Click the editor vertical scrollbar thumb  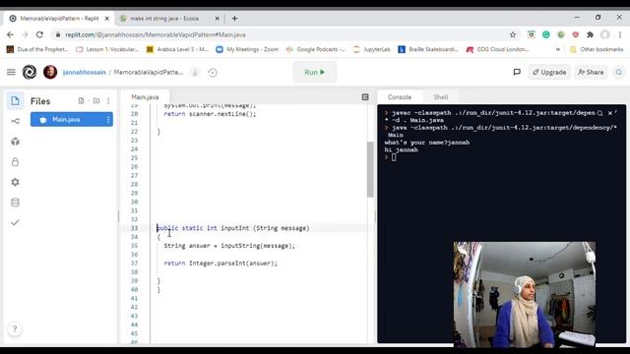click(x=370, y=169)
